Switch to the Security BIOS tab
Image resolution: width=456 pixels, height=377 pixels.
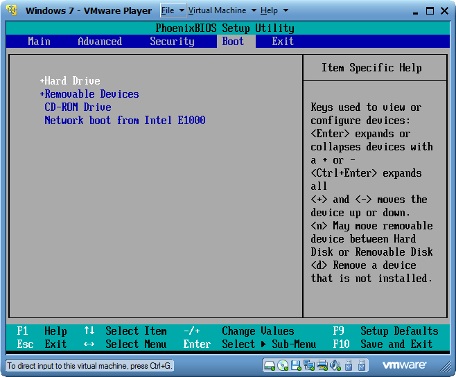[172, 42]
